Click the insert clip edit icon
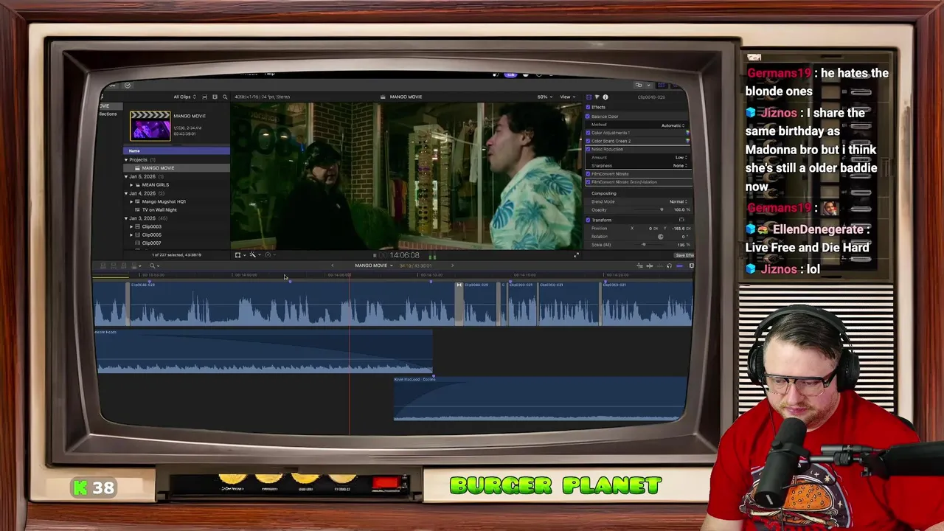 [x=114, y=265]
